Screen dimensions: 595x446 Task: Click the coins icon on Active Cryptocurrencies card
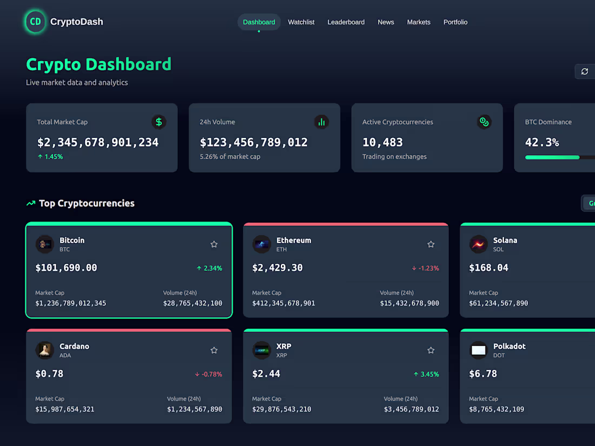click(484, 122)
